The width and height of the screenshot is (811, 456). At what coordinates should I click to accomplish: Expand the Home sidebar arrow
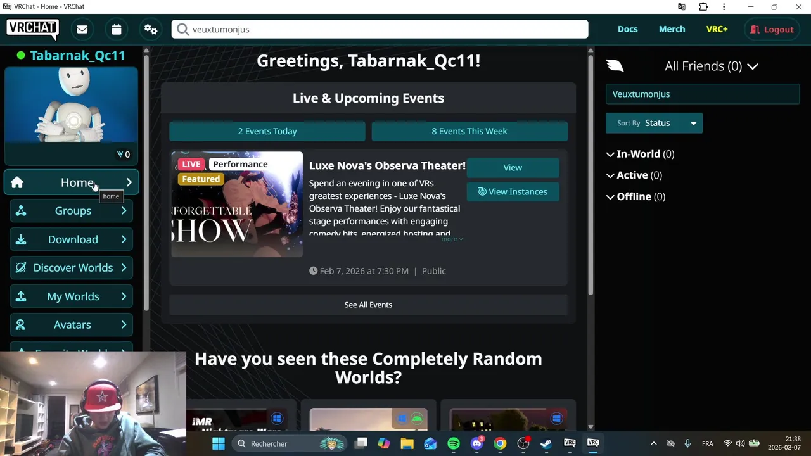tap(129, 182)
